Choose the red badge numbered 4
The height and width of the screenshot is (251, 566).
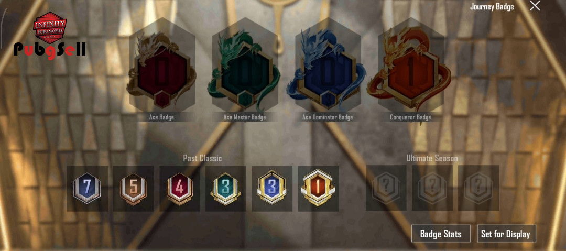coord(179,189)
